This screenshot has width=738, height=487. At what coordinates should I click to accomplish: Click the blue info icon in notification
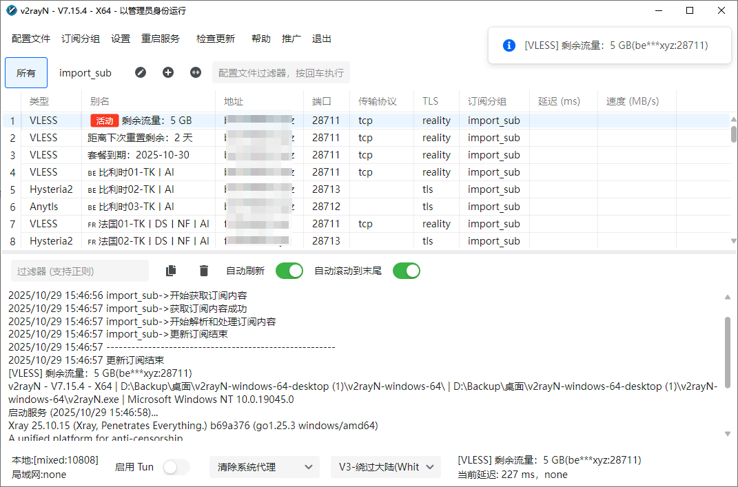point(509,45)
